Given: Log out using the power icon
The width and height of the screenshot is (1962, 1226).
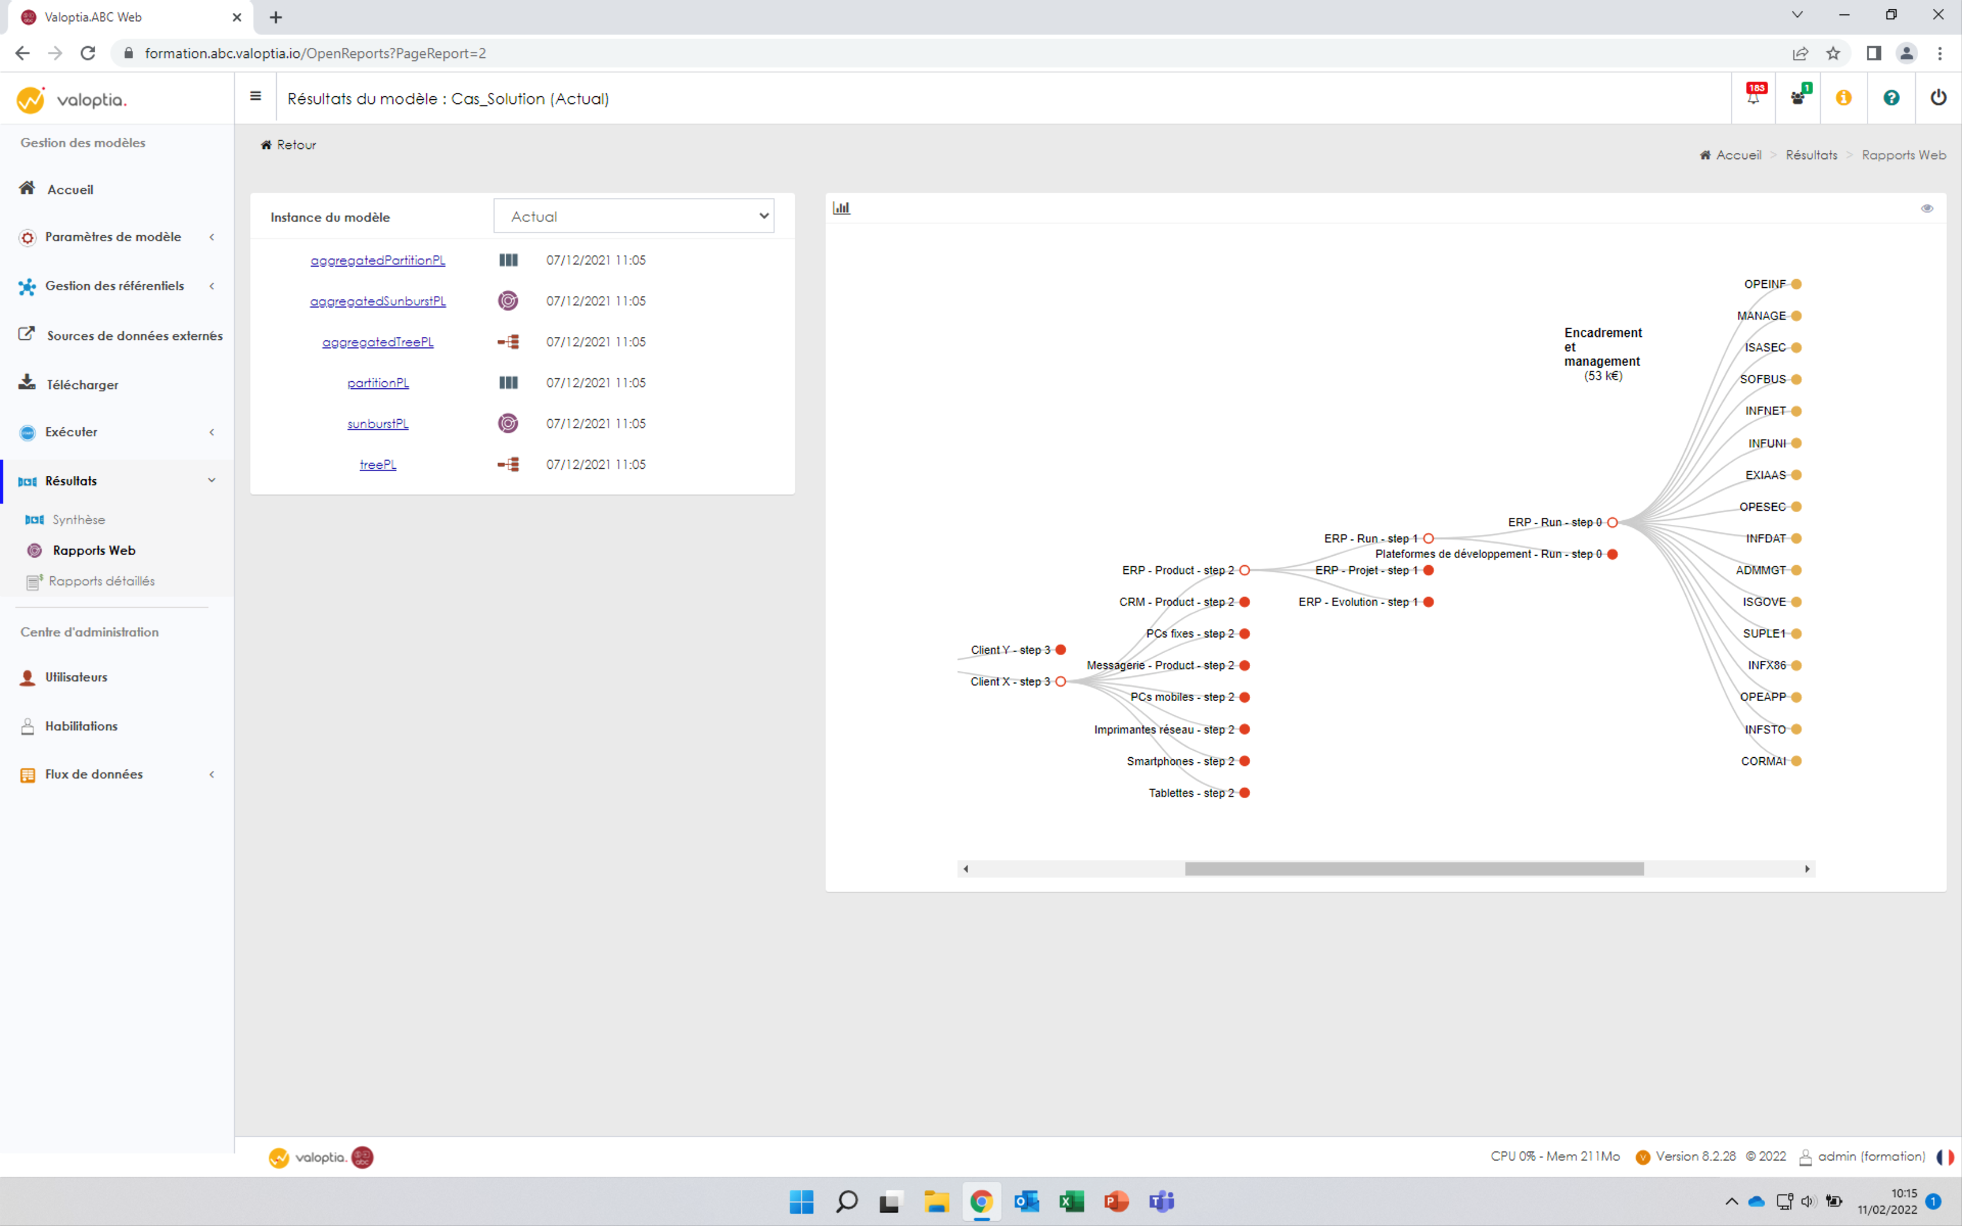Looking at the screenshot, I should (1939, 97).
